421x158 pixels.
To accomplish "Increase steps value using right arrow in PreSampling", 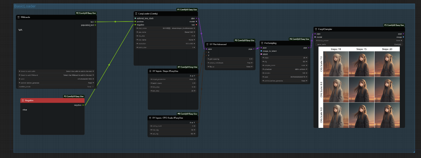I will click(x=307, y=58).
